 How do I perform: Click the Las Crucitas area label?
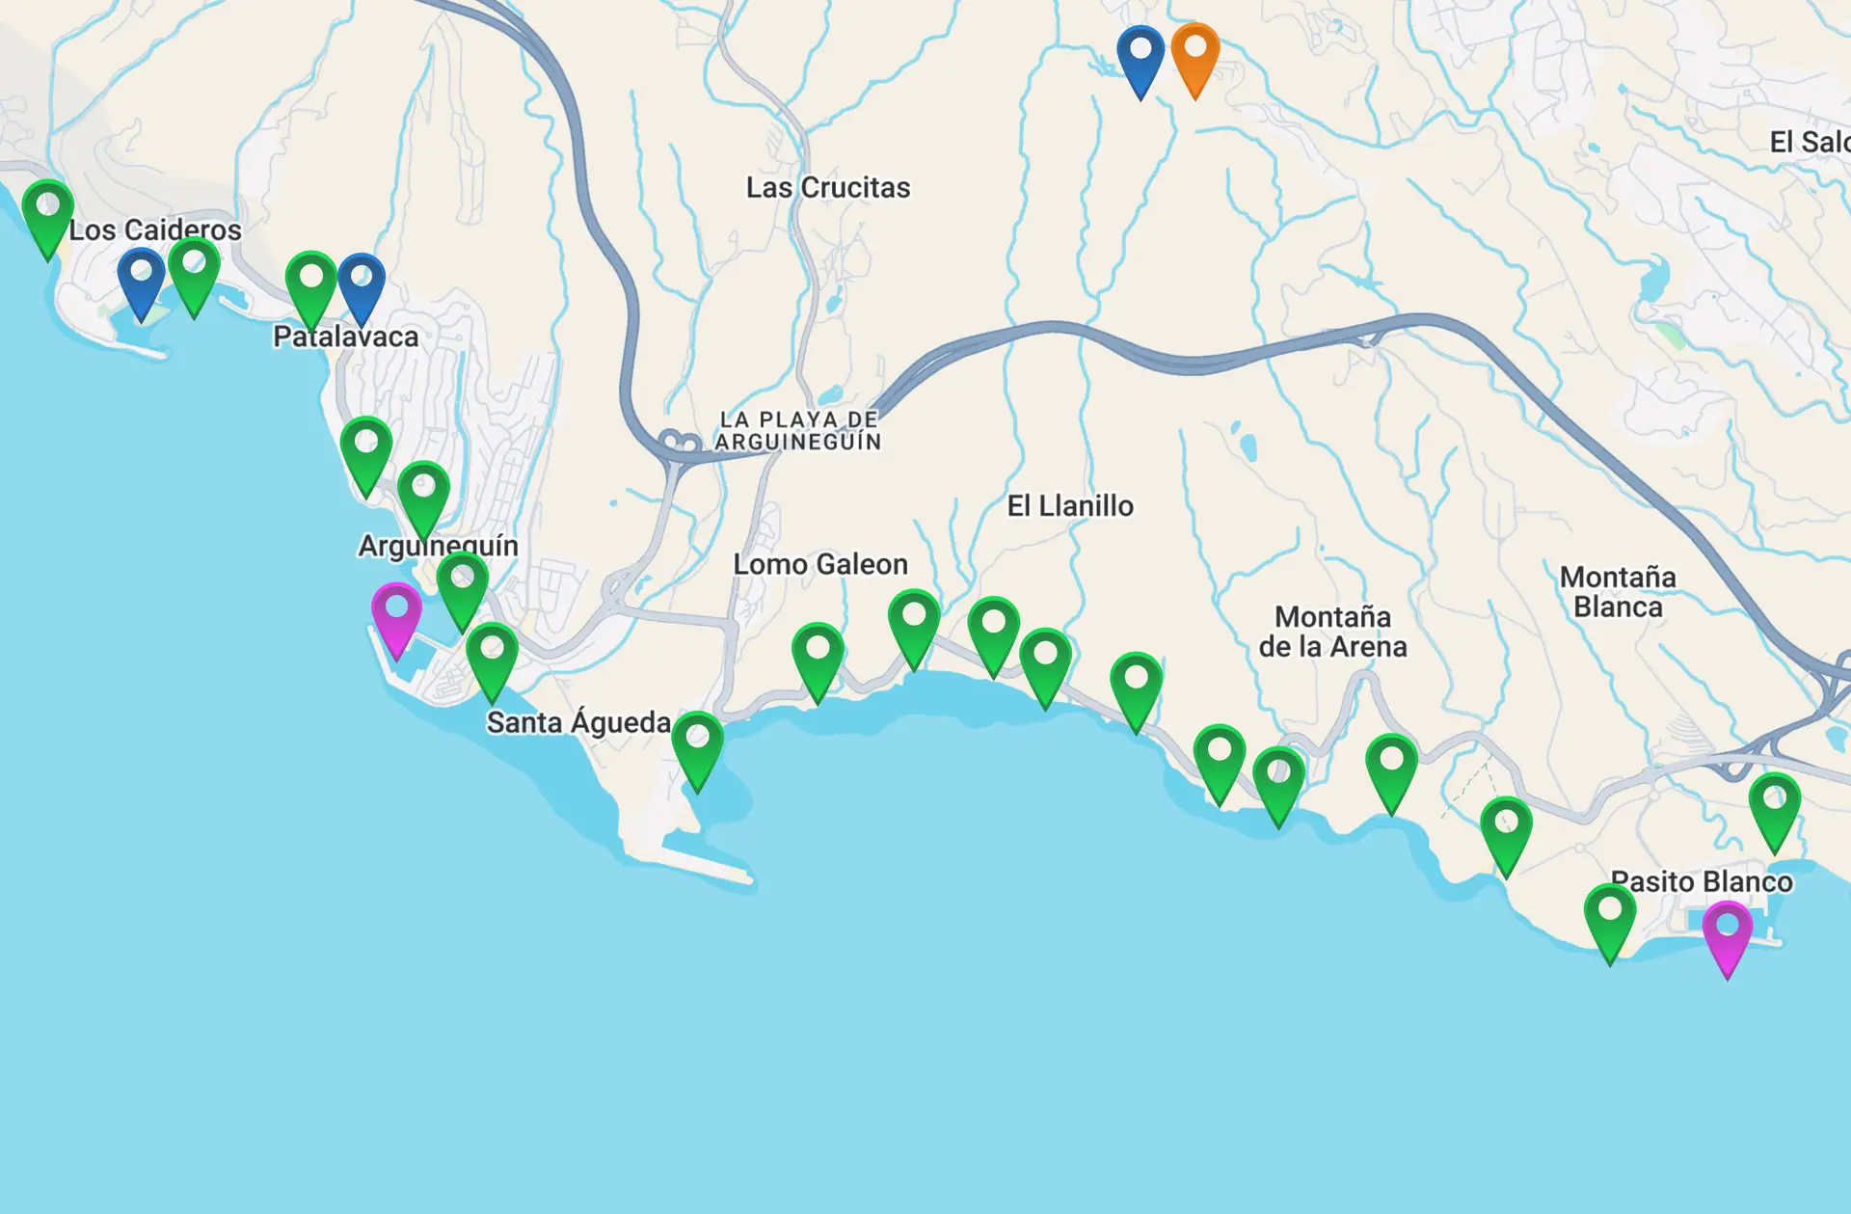pyautogui.click(x=827, y=188)
